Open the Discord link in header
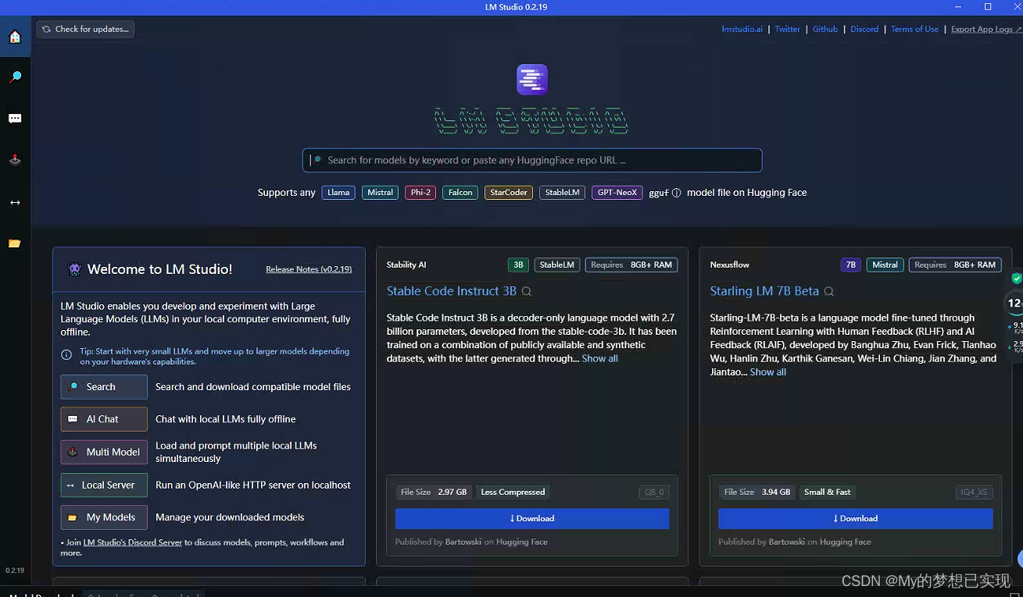This screenshot has height=597, width=1023. (x=864, y=29)
